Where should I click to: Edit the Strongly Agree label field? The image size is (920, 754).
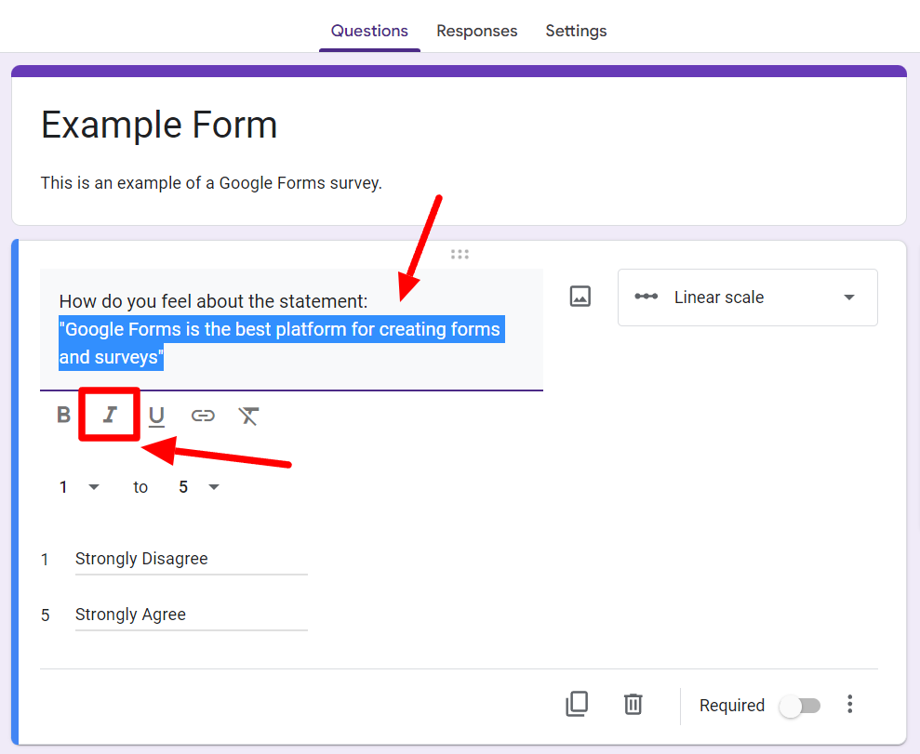(x=192, y=615)
